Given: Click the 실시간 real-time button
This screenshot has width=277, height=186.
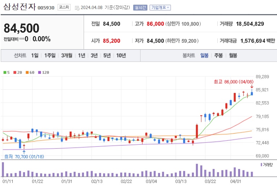Looking at the screenshot, I should coord(140,8).
